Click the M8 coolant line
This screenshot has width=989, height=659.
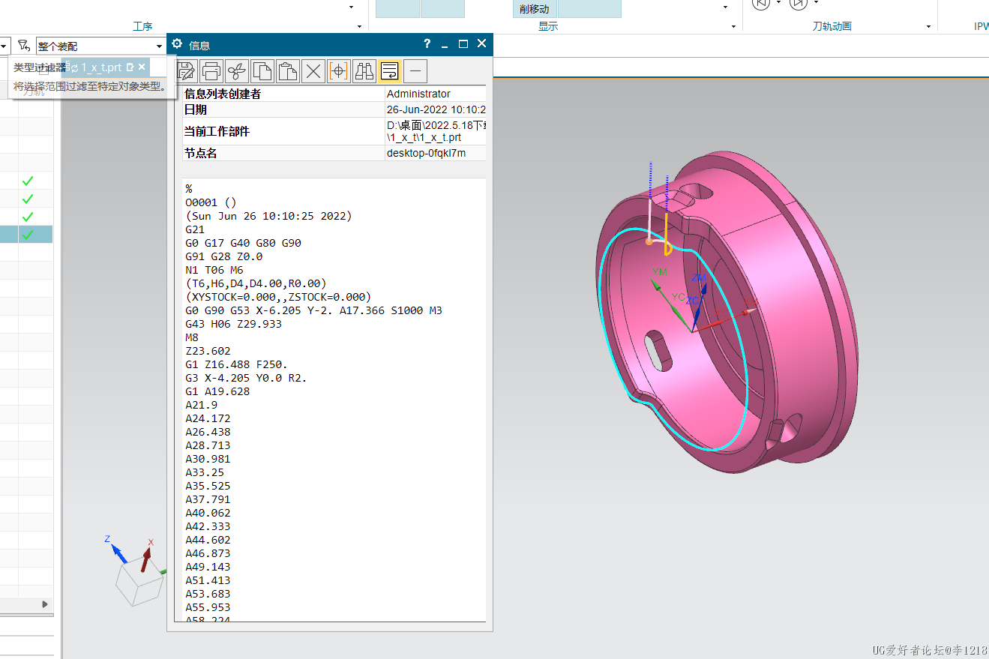(x=192, y=337)
